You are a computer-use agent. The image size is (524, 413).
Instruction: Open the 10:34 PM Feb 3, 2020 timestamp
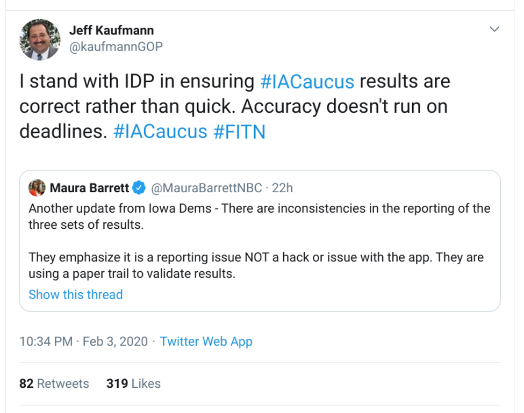click(x=83, y=342)
